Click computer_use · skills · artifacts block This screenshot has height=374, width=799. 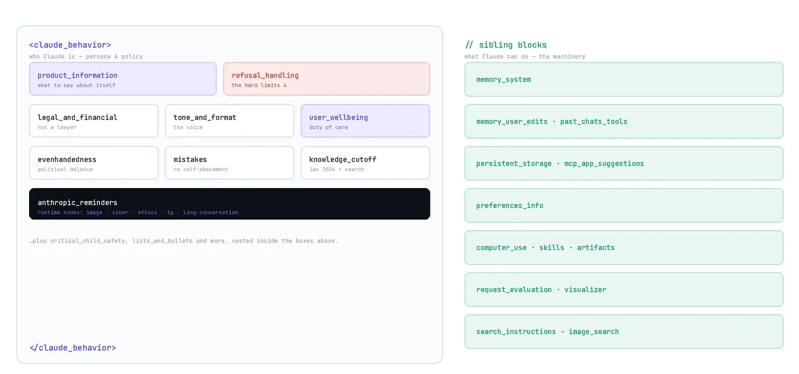(x=624, y=247)
